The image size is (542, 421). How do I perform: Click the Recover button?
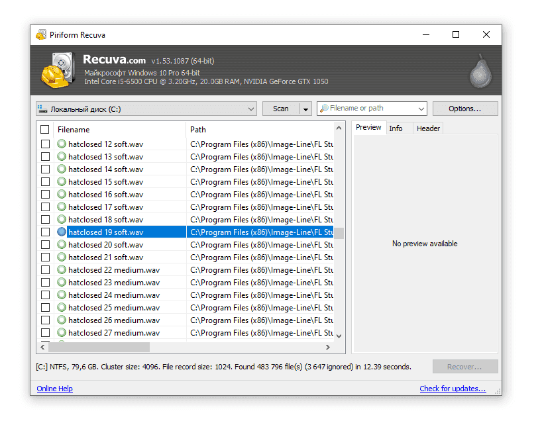[465, 367]
